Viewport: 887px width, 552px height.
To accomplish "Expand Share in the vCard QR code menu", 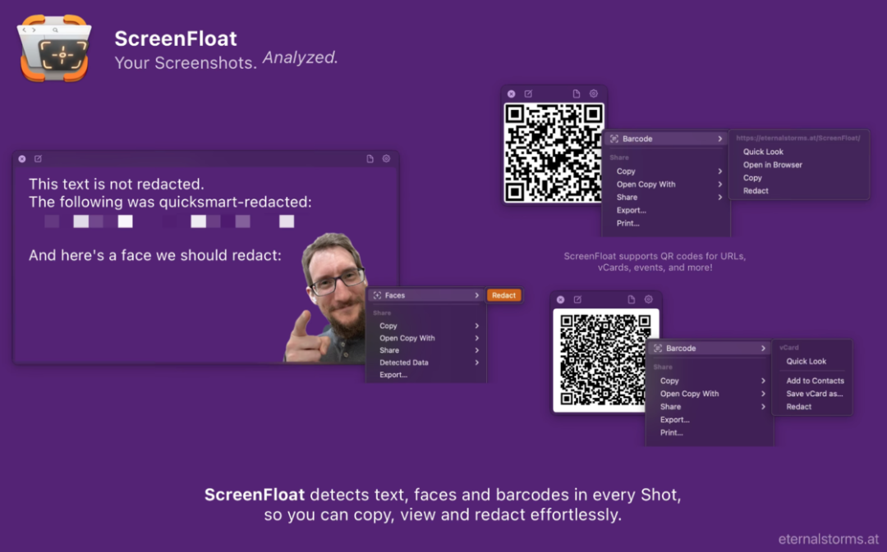I will 710,407.
